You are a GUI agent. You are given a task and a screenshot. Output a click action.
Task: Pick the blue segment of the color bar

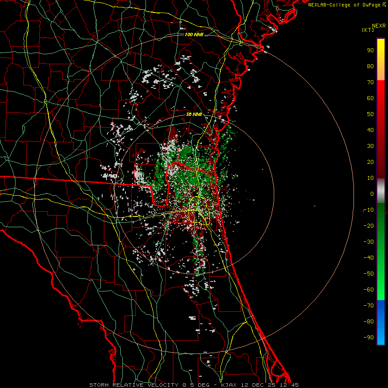(x=381, y=322)
